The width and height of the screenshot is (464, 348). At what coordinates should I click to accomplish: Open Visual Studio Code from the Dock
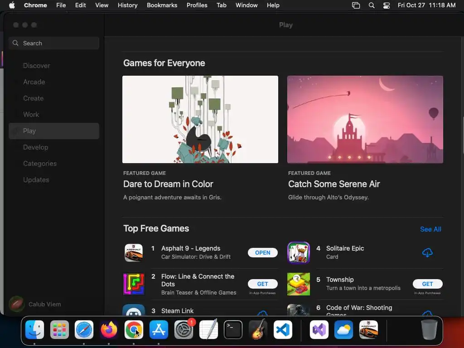click(x=283, y=330)
